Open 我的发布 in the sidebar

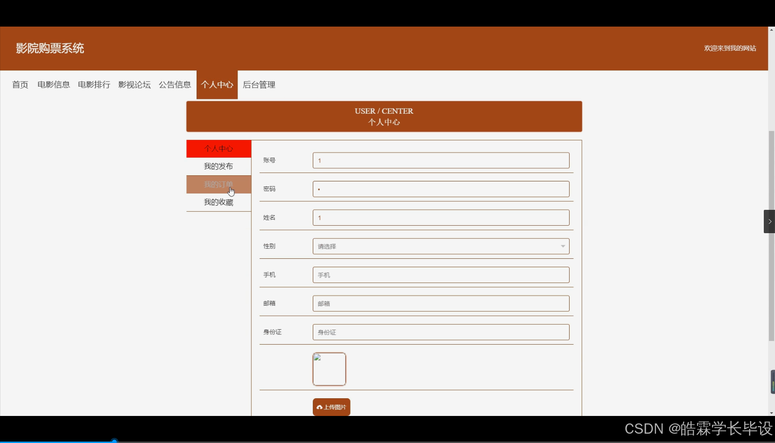click(x=218, y=166)
